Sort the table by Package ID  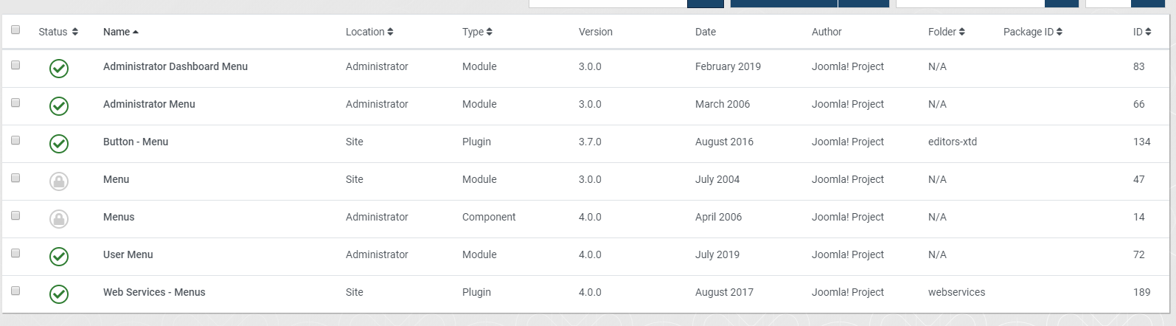point(1033,32)
